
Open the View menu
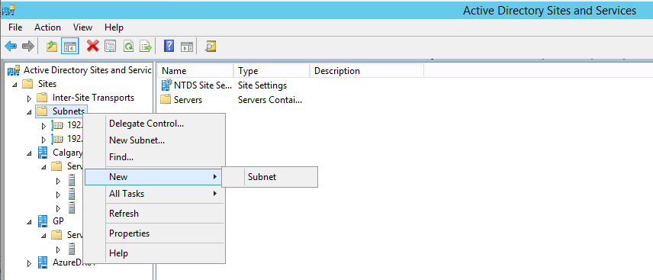[x=82, y=27]
